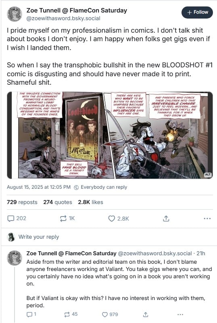Open Zoe Tunnell's avatar on the main post

[x=15, y=14]
